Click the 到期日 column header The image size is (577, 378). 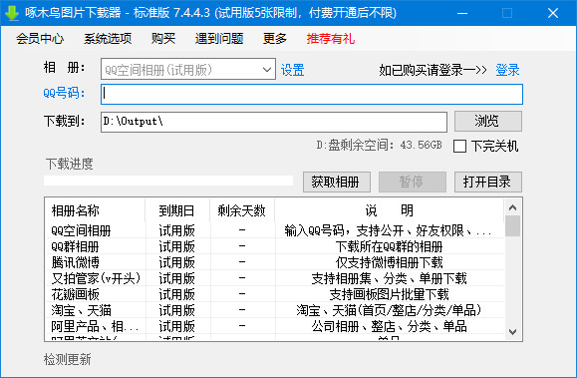click(x=177, y=210)
